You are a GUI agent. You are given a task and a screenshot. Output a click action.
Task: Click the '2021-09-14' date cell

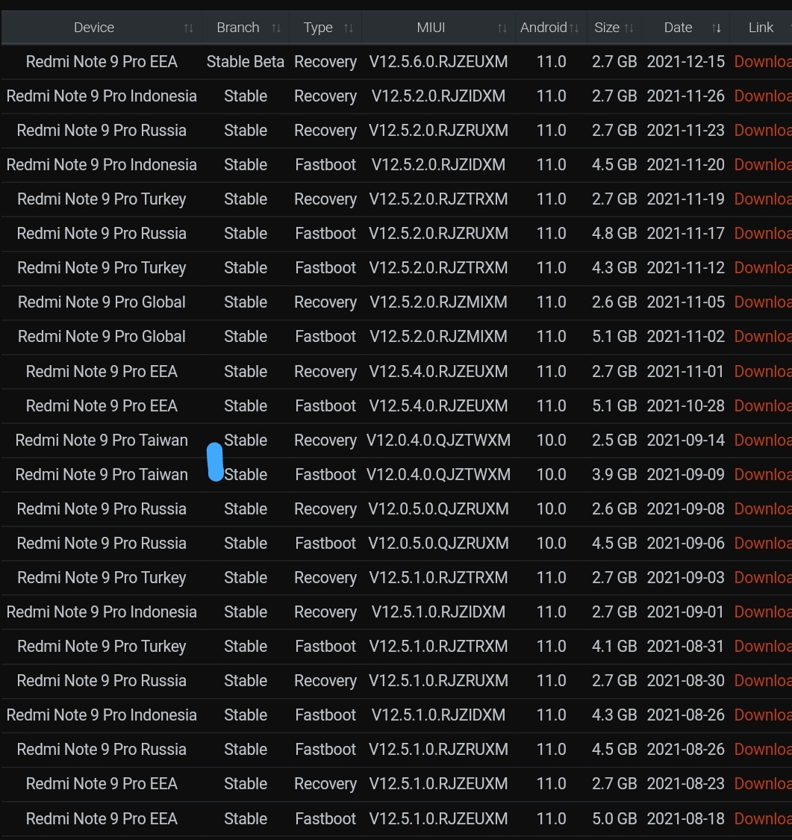[x=685, y=440]
